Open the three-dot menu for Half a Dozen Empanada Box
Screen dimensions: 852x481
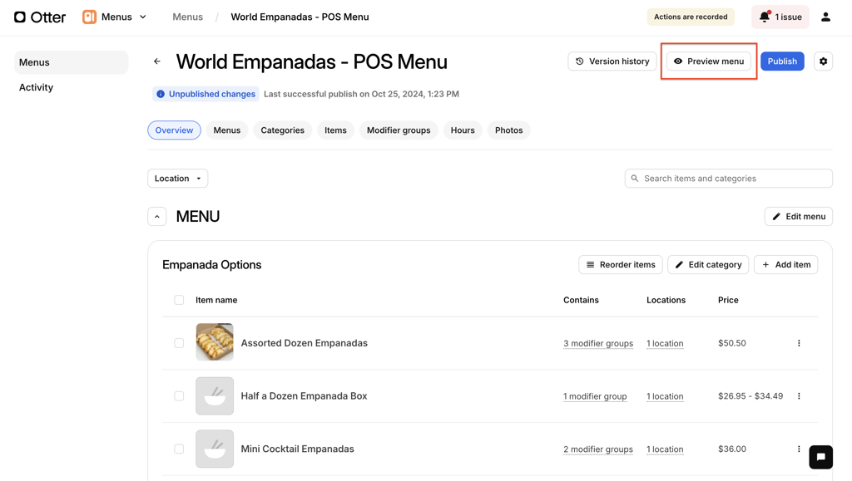[x=799, y=396]
